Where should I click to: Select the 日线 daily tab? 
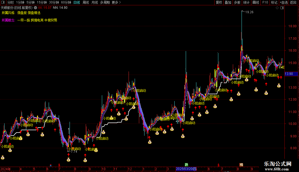point(77,2)
